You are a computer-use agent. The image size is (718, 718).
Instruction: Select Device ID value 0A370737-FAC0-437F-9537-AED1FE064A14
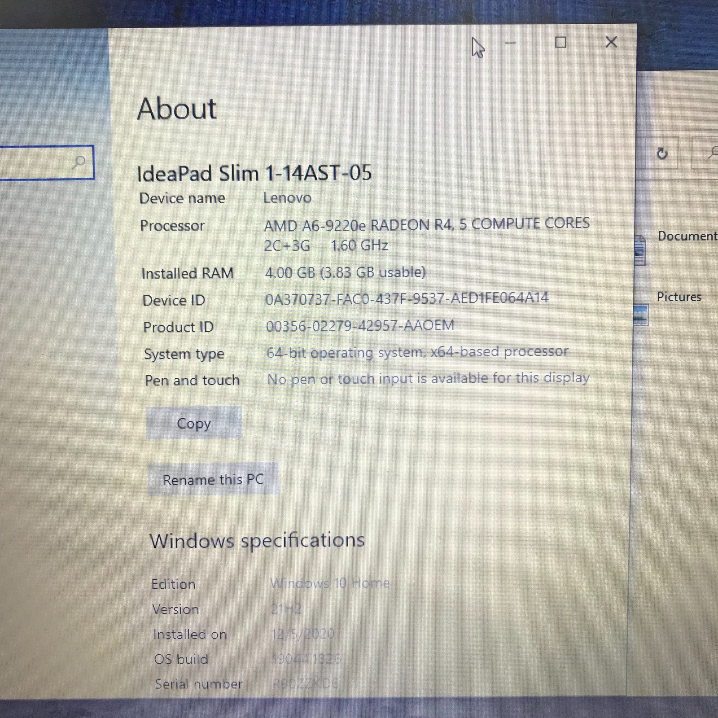(407, 298)
